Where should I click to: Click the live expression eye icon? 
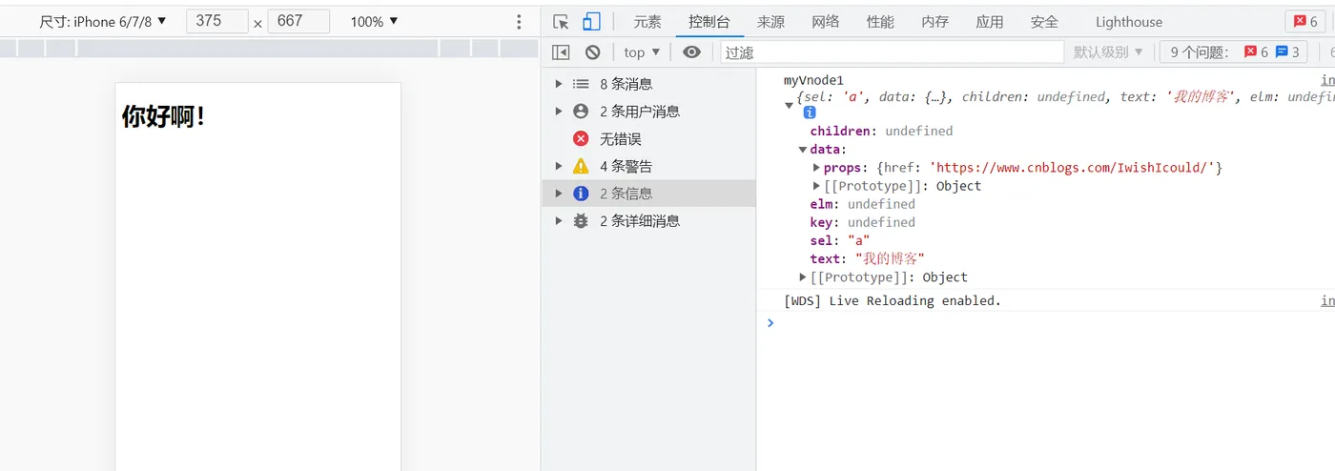[x=692, y=52]
